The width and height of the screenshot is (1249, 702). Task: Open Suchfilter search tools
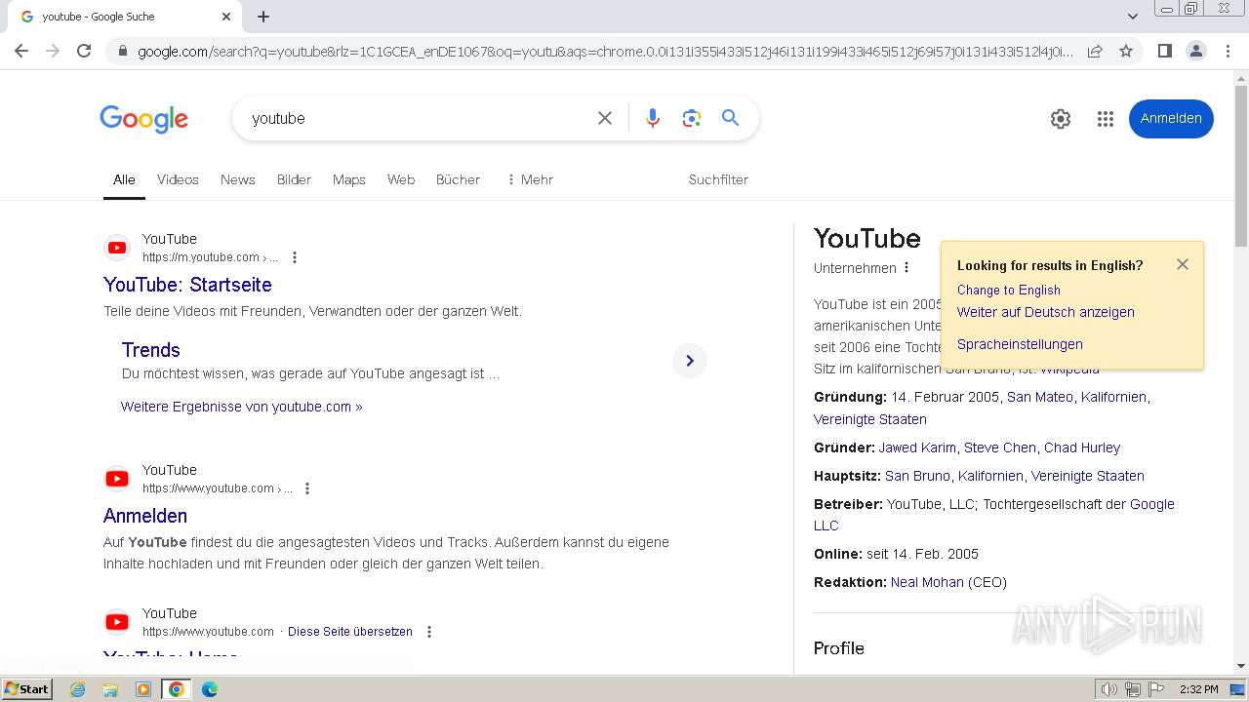(x=718, y=179)
